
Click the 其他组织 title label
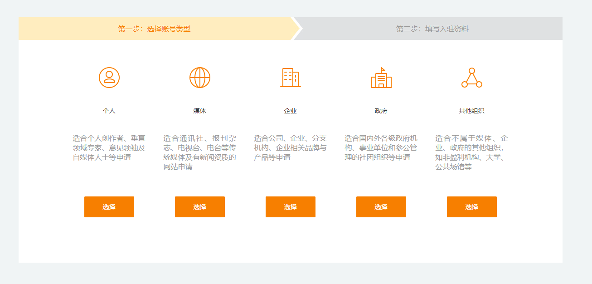pos(472,111)
